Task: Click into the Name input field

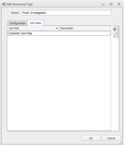Action: click(66, 13)
